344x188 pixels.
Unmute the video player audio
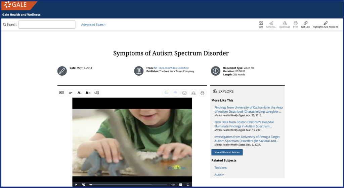pyautogui.click(x=84, y=185)
